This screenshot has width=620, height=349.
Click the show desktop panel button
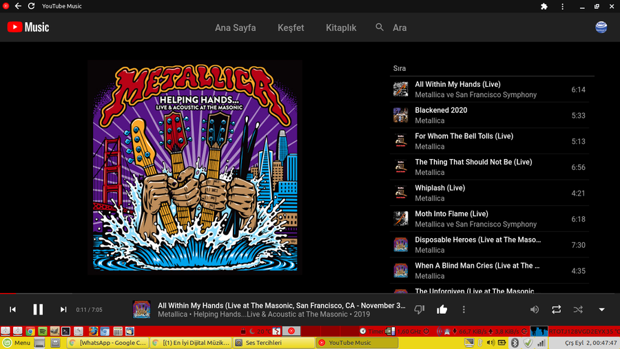39,343
